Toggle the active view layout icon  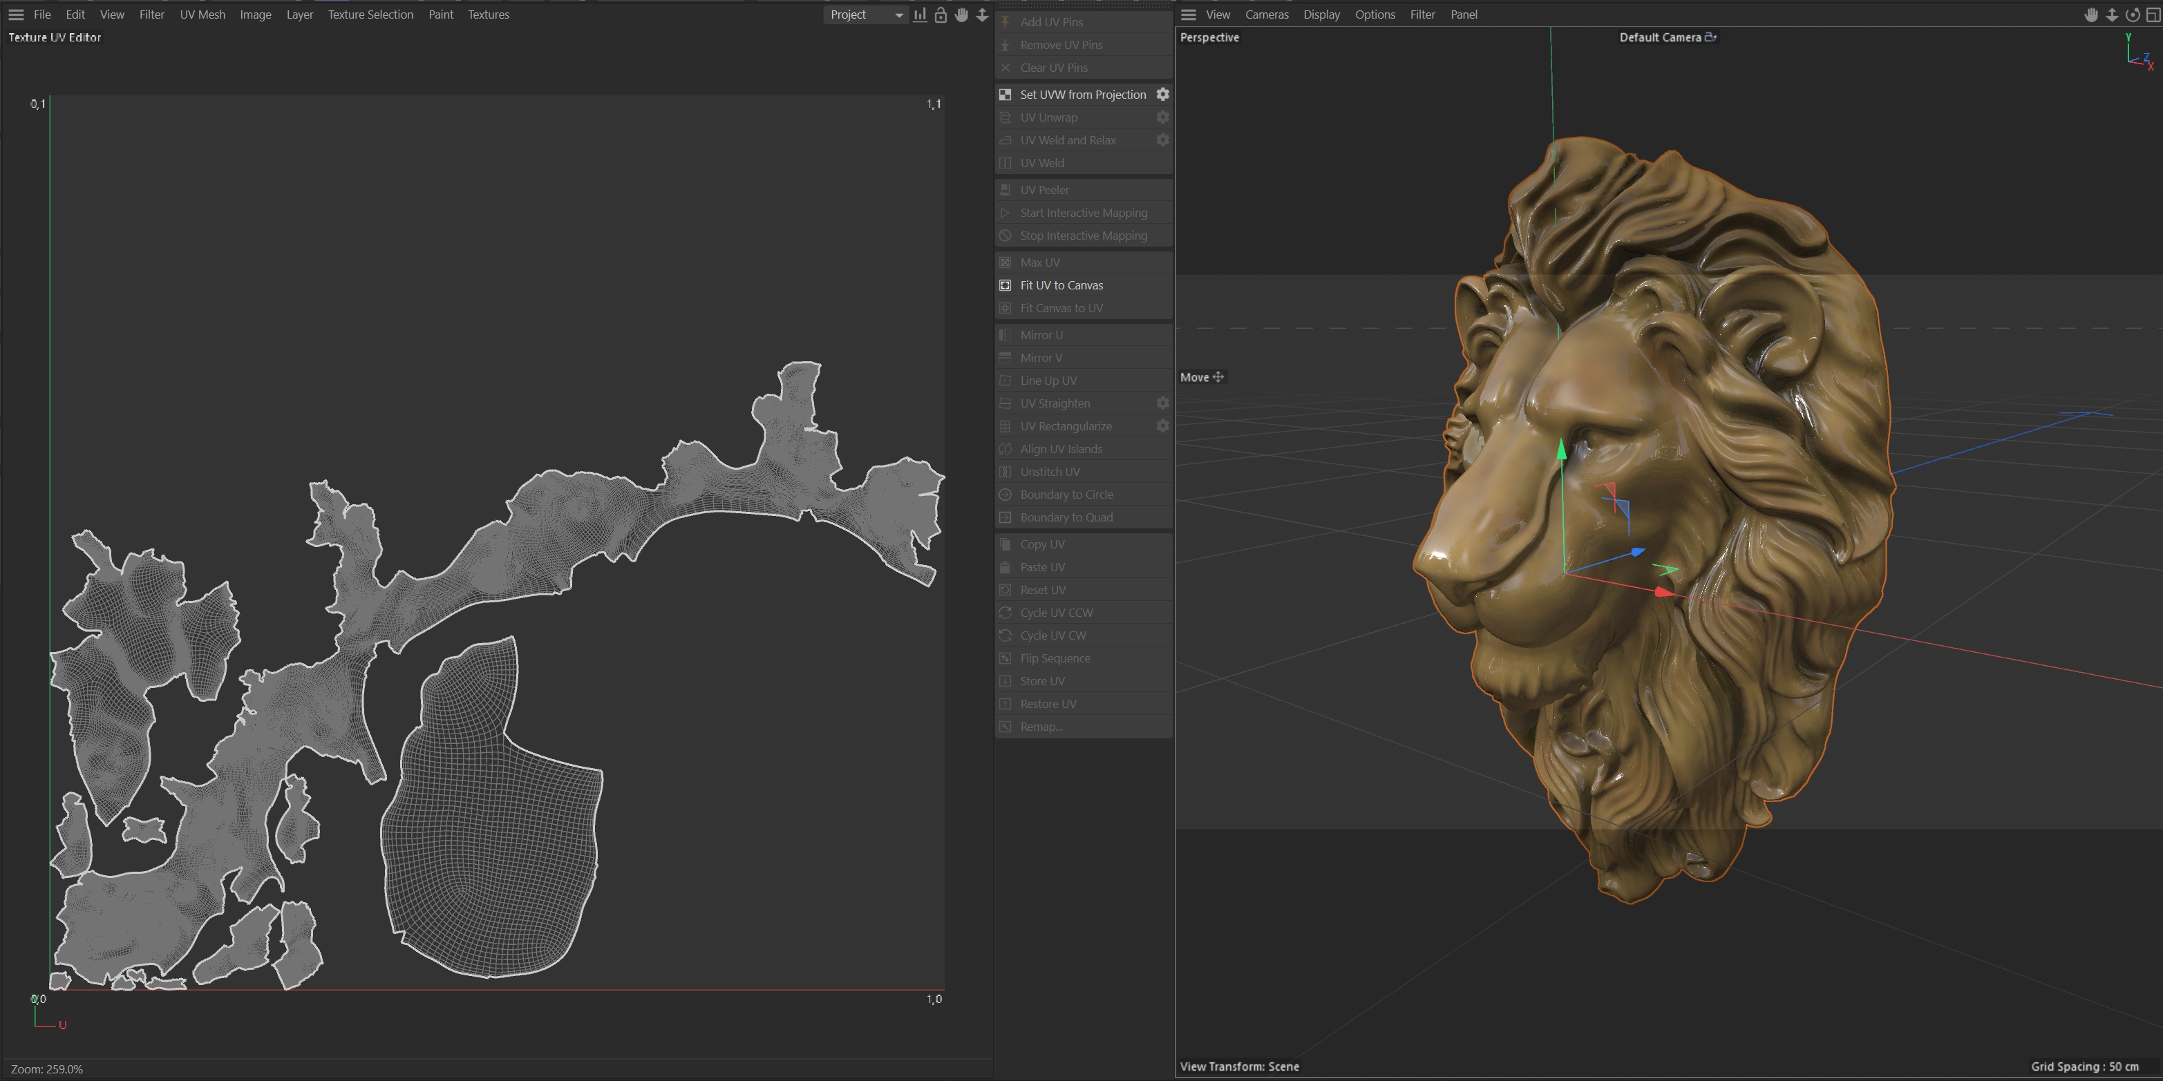pyautogui.click(x=2153, y=15)
